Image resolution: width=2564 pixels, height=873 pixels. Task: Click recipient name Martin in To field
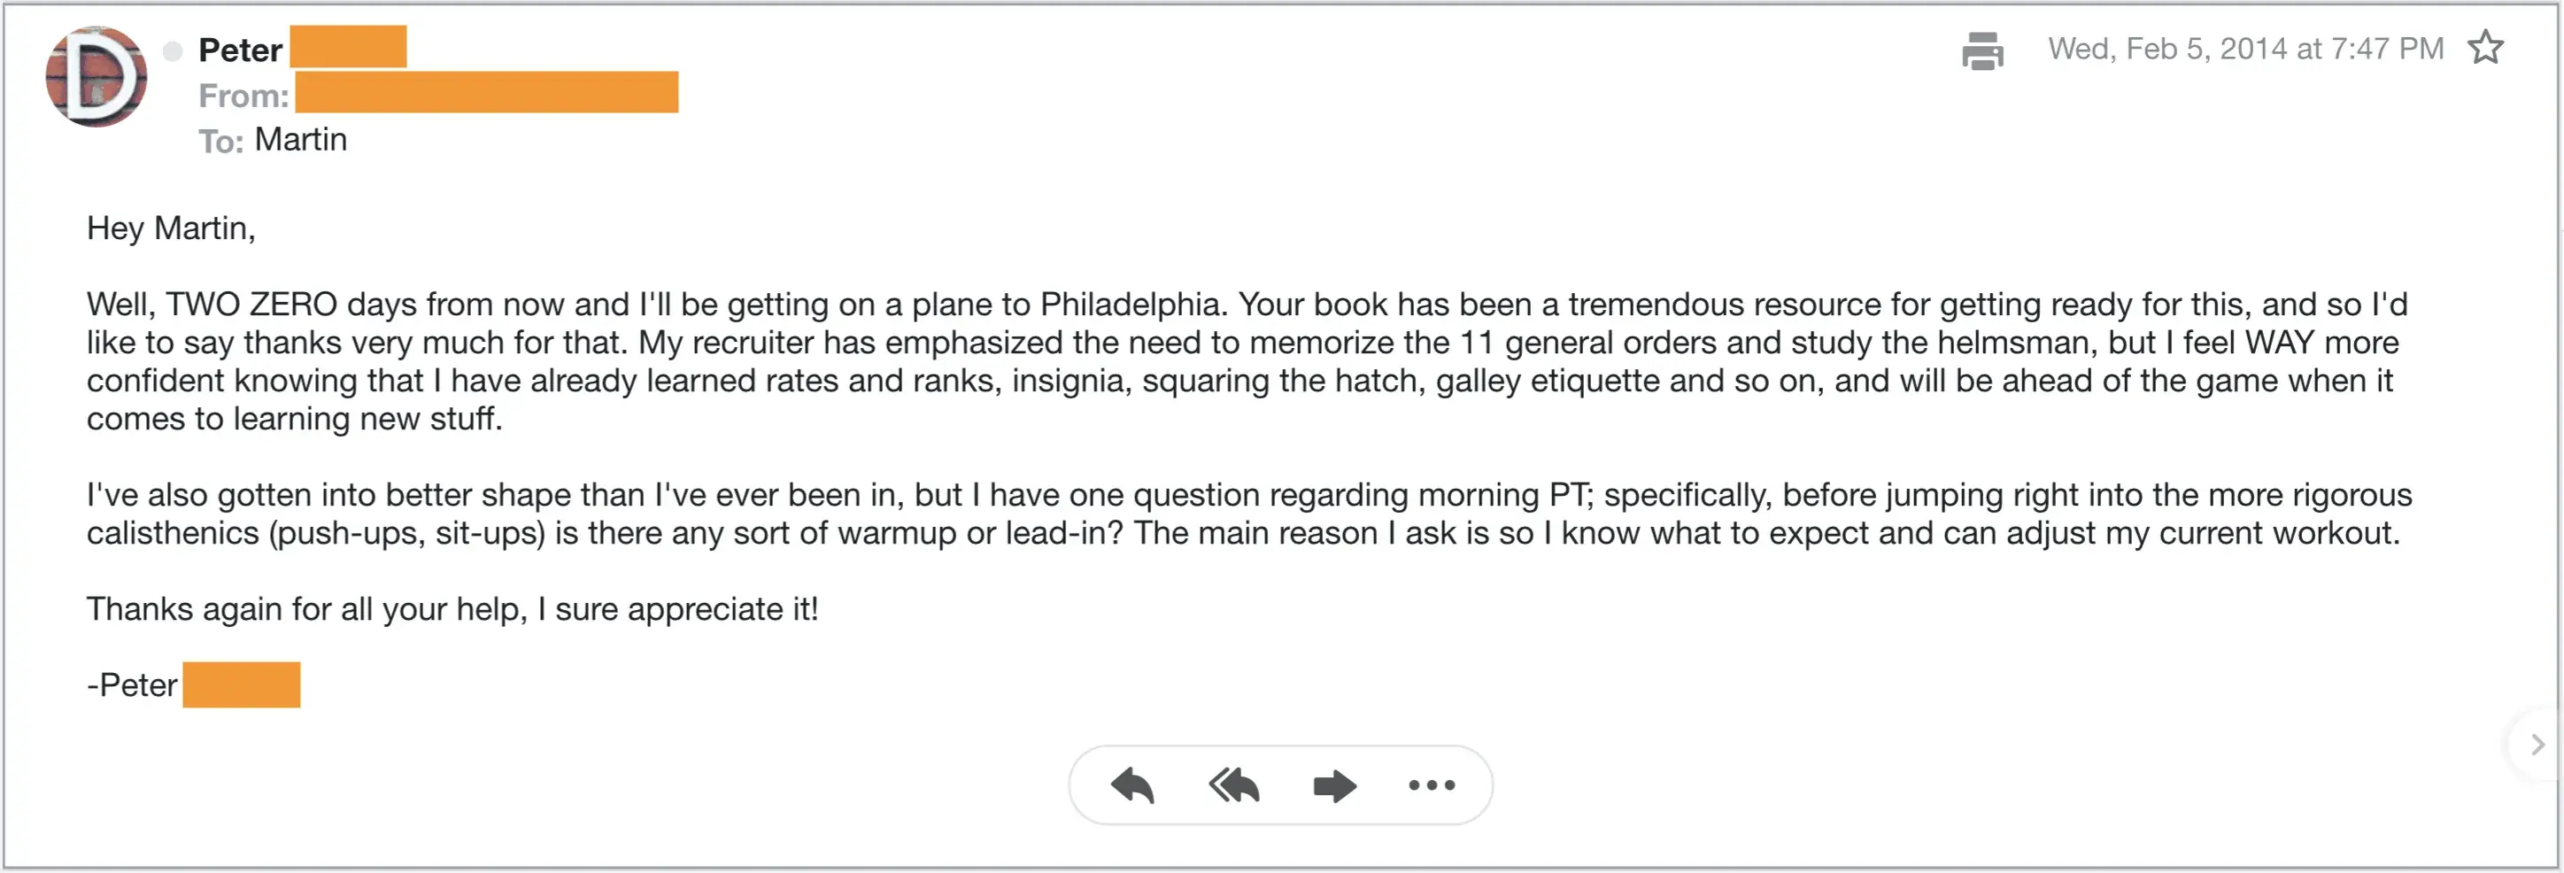pos(301,139)
